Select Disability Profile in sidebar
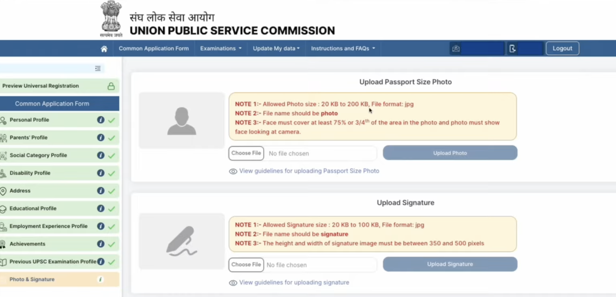The height and width of the screenshot is (297, 616). [30, 173]
